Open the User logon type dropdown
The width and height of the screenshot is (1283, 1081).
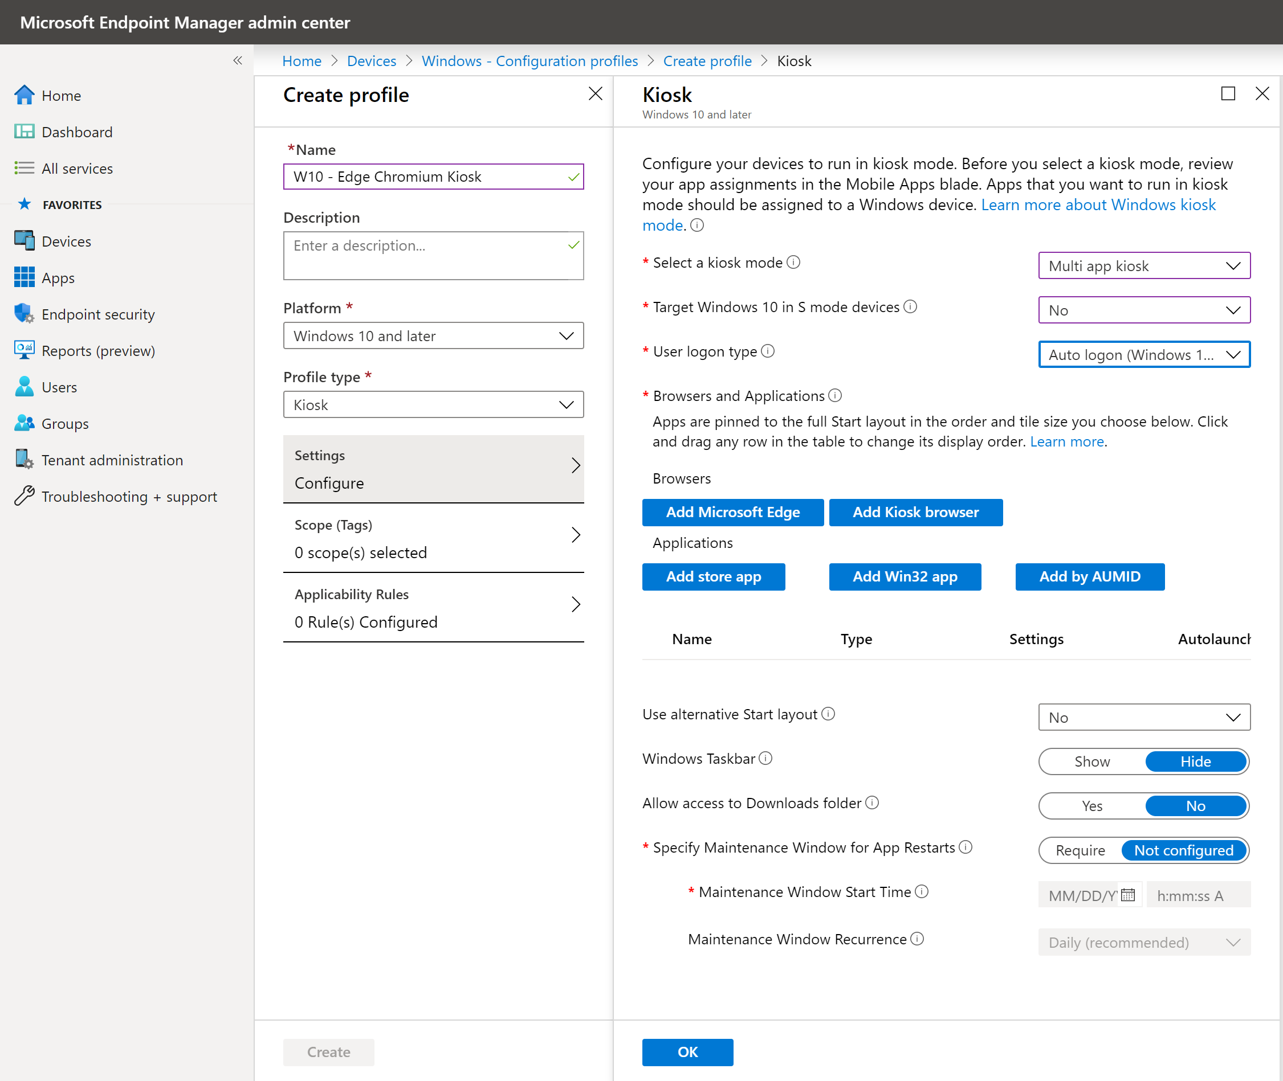1144,354
